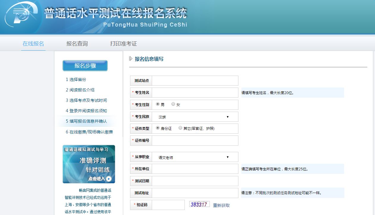The width and height of the screenshot is (375, 215).
Task: Click the captcha image 383317
Action: (199, 204)
